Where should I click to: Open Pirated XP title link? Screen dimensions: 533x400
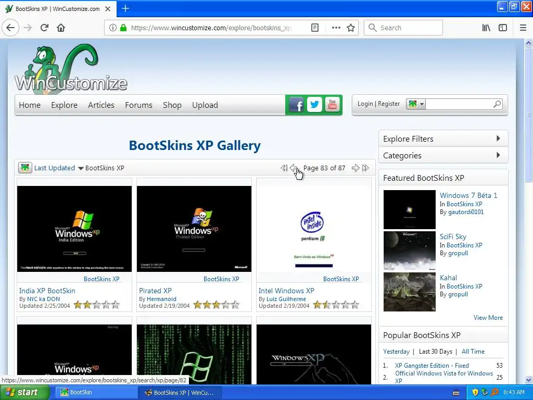tap(155, 291)
